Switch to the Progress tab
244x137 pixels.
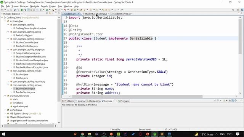click(x=124, y=101)
